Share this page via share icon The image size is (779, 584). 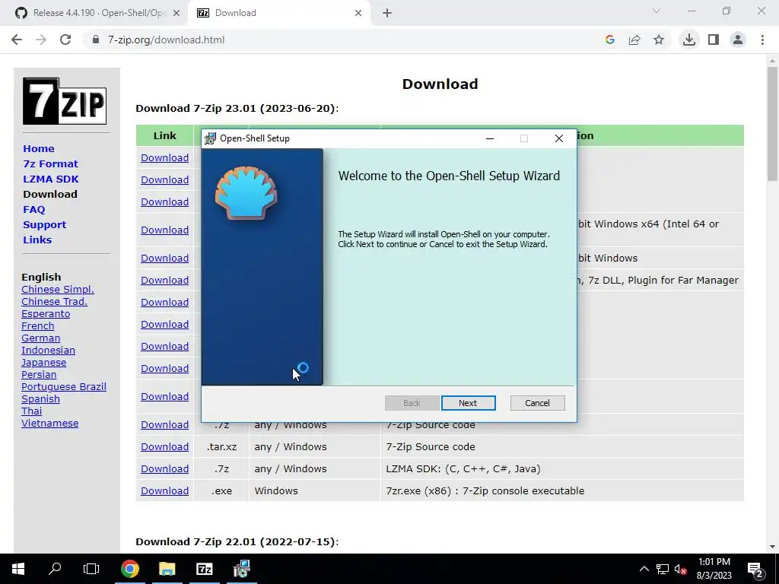[634, 40]
